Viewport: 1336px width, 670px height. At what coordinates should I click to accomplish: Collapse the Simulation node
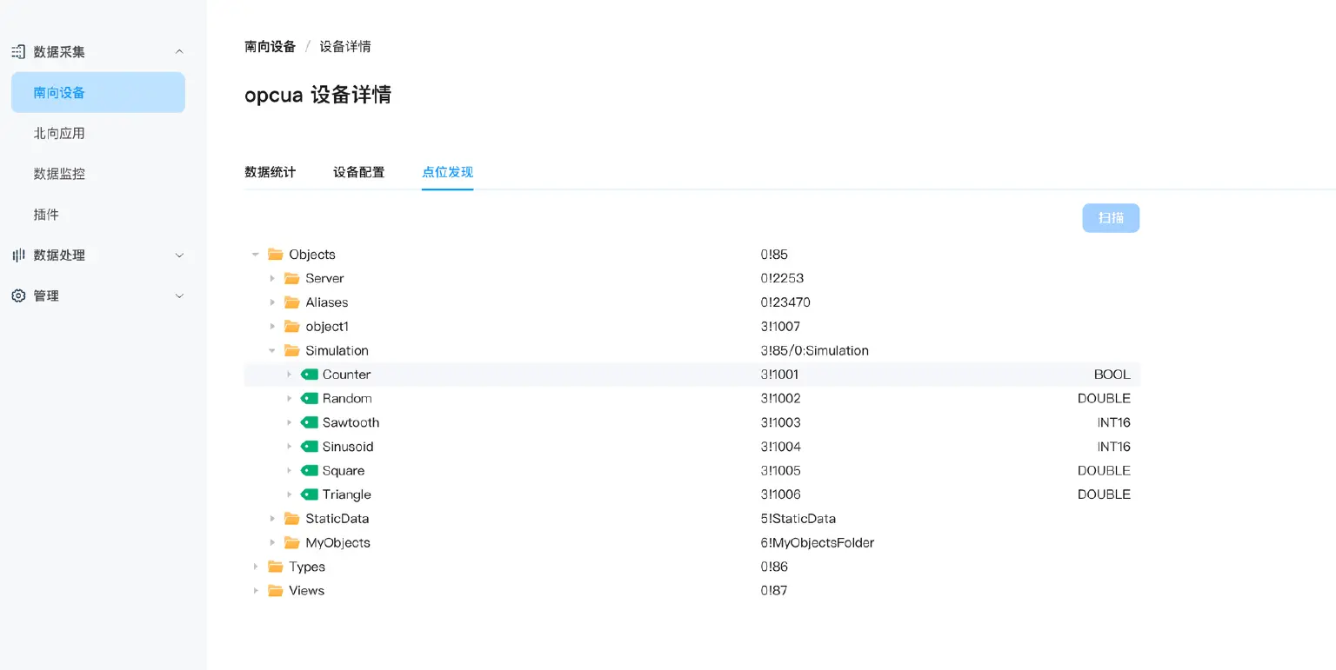pyautogui.click(x=272, y=350)
